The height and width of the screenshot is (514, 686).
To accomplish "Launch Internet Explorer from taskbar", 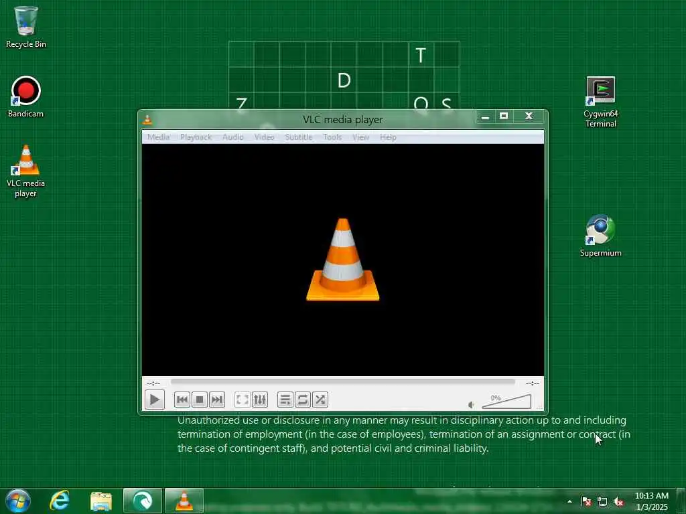I will coord(60,501).
